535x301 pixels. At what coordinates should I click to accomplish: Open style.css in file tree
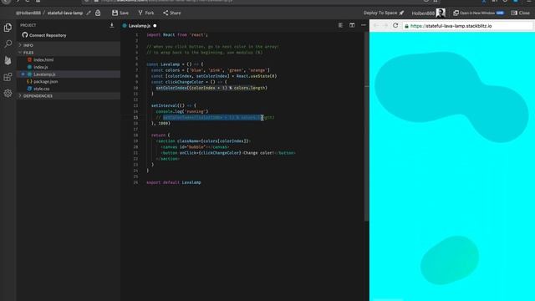pyautogui.click(x=41, y=89)
